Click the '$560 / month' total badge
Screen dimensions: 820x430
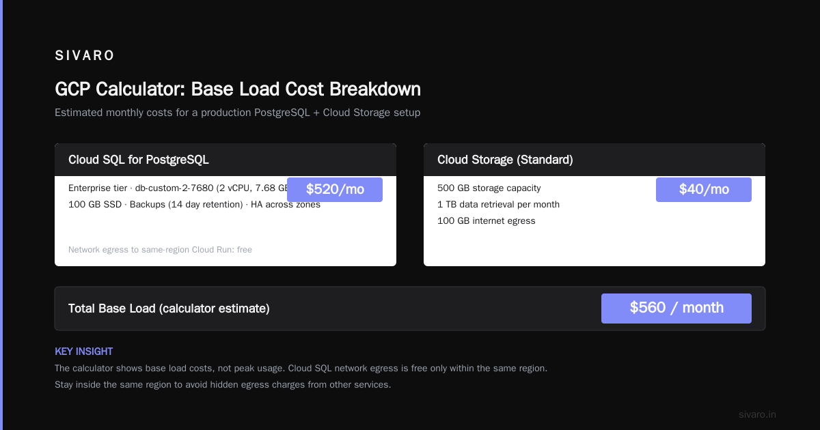(676, 309)
